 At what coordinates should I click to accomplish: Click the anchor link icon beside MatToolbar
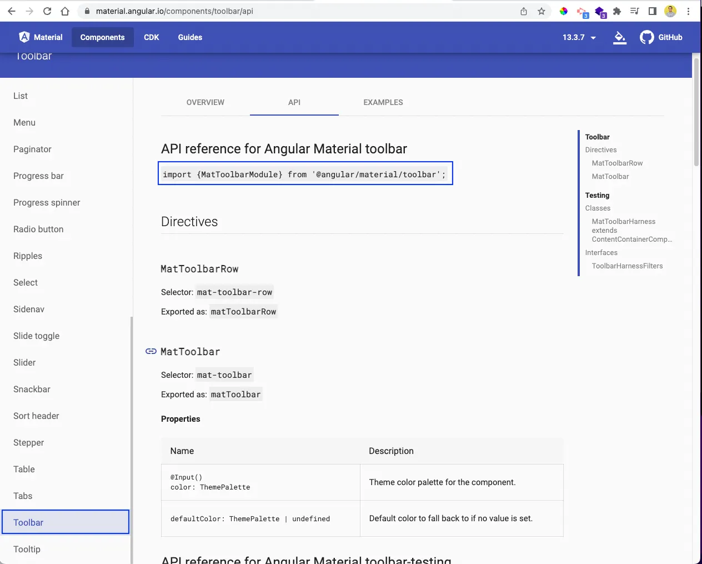tap(151, 351)
